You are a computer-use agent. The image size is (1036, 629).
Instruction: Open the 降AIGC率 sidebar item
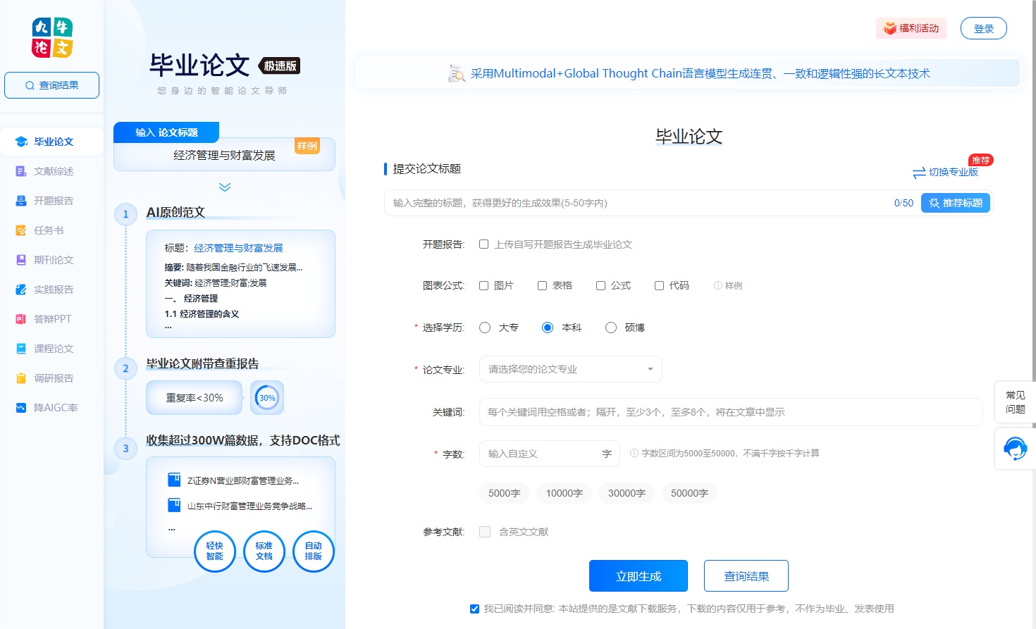[52, 408]
